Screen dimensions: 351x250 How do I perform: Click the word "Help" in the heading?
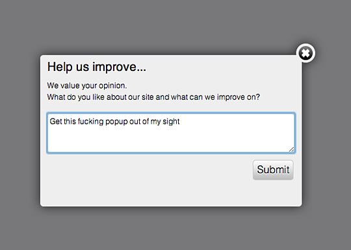coord(60,67)
